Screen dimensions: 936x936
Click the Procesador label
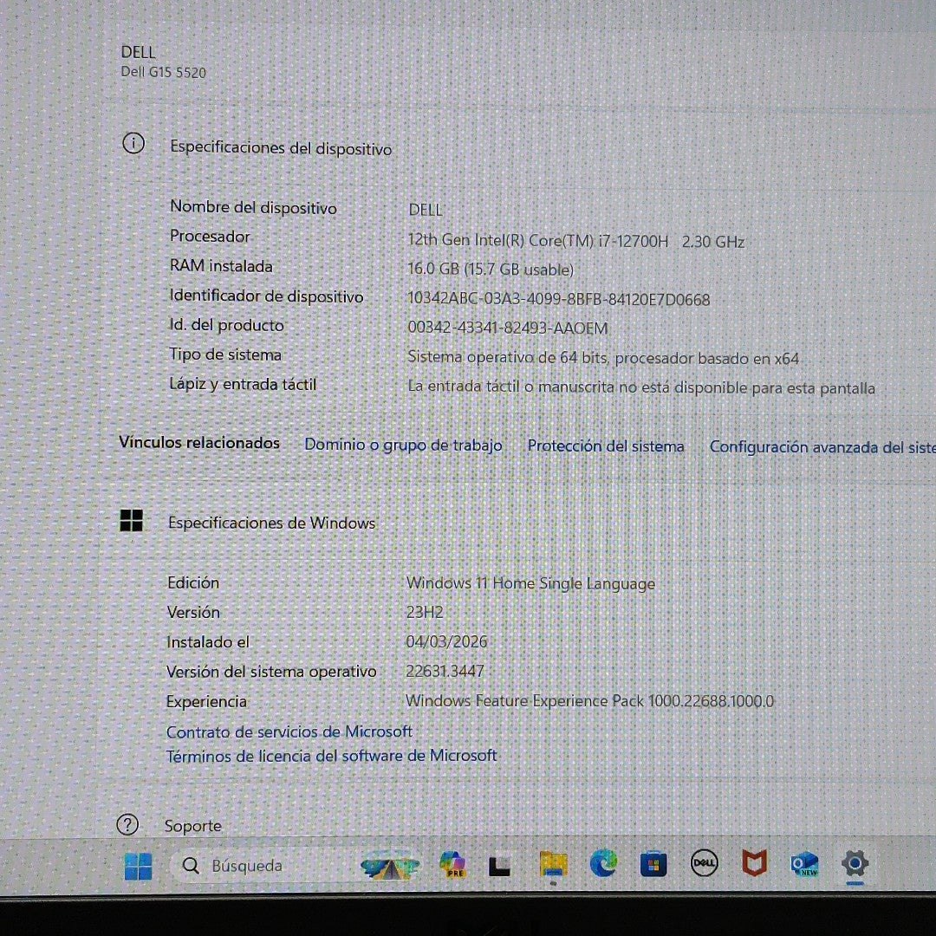(210, 236)
